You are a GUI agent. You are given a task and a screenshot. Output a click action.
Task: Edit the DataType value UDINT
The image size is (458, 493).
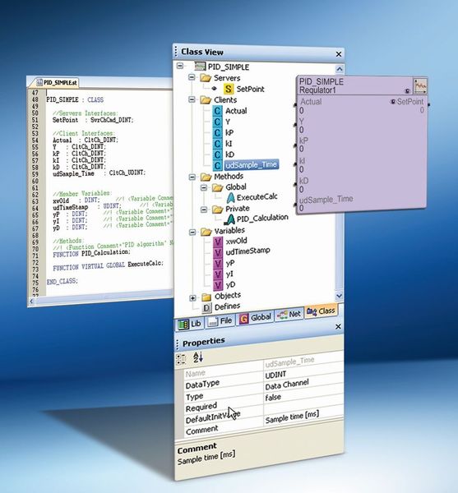point(303,374)
